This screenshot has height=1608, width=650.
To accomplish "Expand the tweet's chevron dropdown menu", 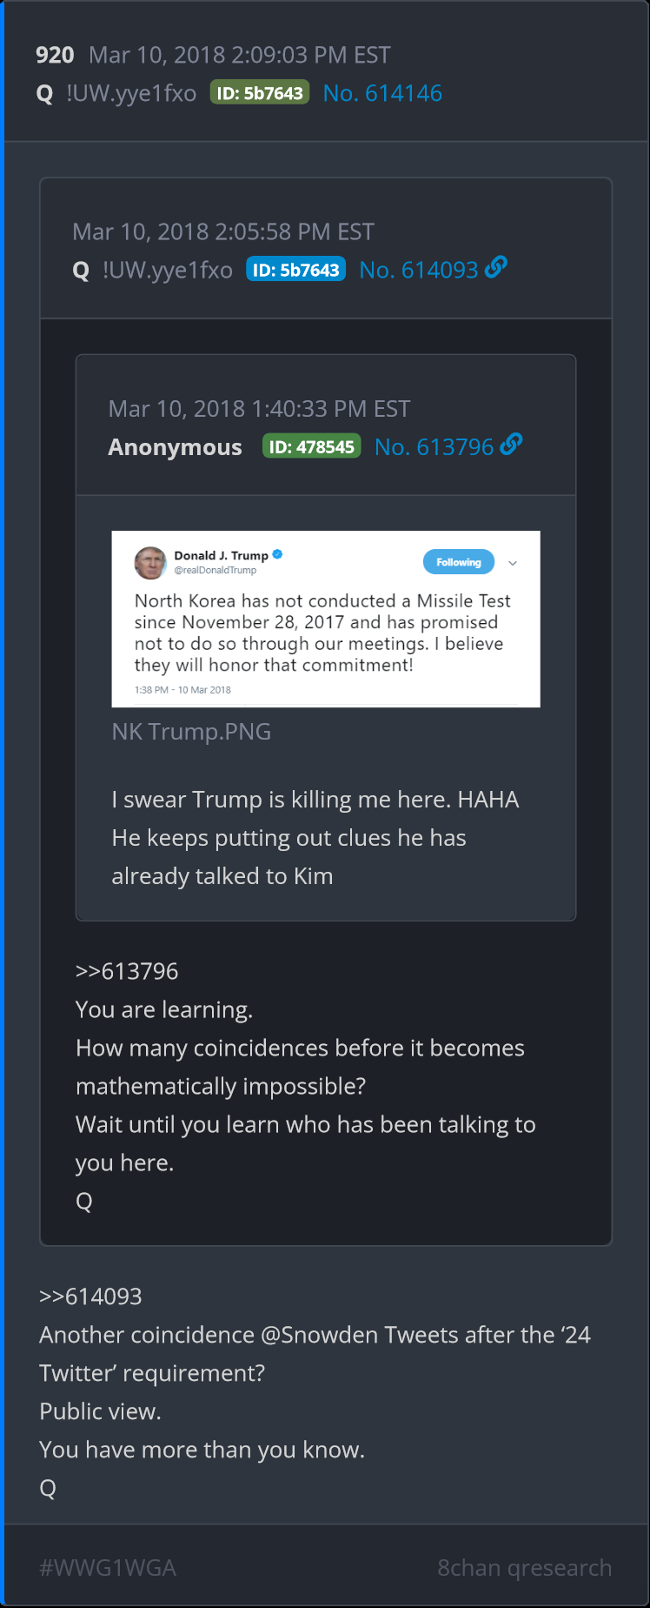I will coord(513,563).
